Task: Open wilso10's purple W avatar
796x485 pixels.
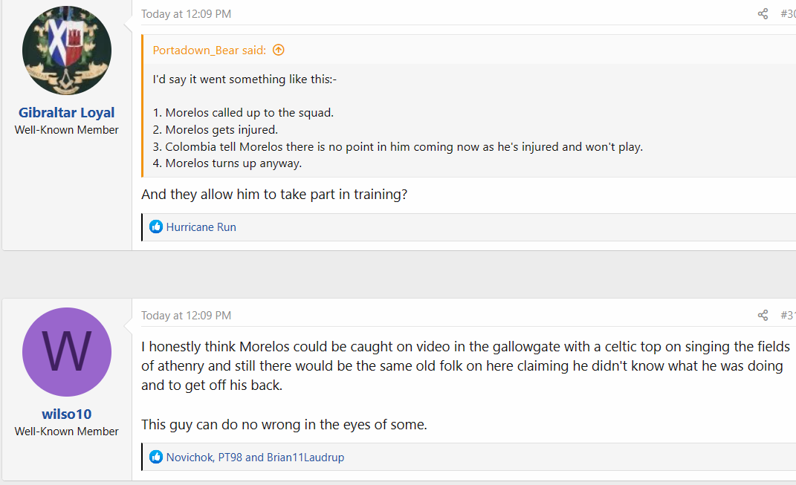Action: click(66, 351)
